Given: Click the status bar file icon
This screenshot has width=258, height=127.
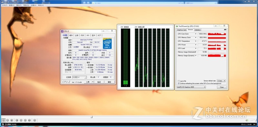Looking at the screenshot, I should (3, 124).
